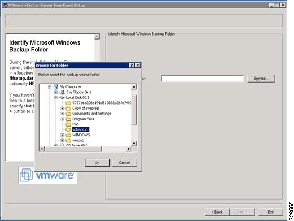Select the wmpub folder name
294x221 pixels.
[x=78, y=140]
